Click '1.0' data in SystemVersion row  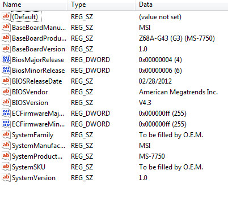(x=143, y=178)
